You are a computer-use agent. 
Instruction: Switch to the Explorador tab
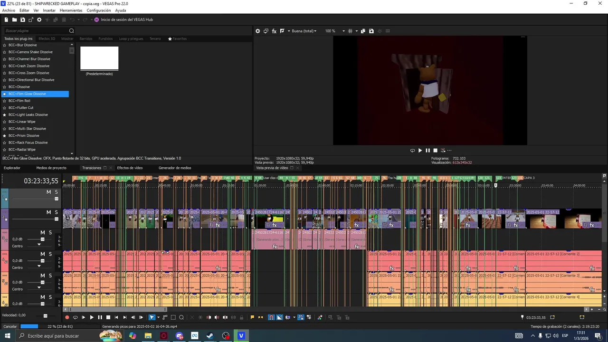click(x=12, y=168)
